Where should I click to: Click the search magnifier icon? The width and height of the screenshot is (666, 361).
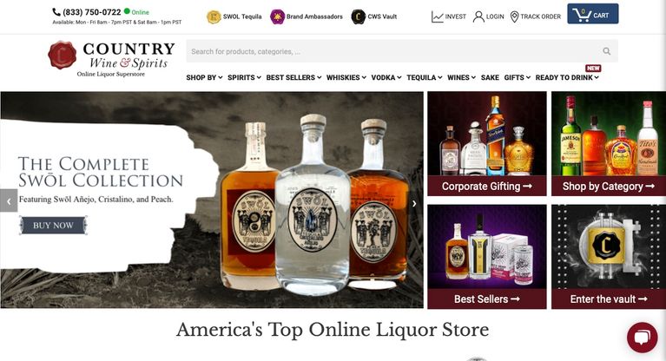(x=607, y=51)
